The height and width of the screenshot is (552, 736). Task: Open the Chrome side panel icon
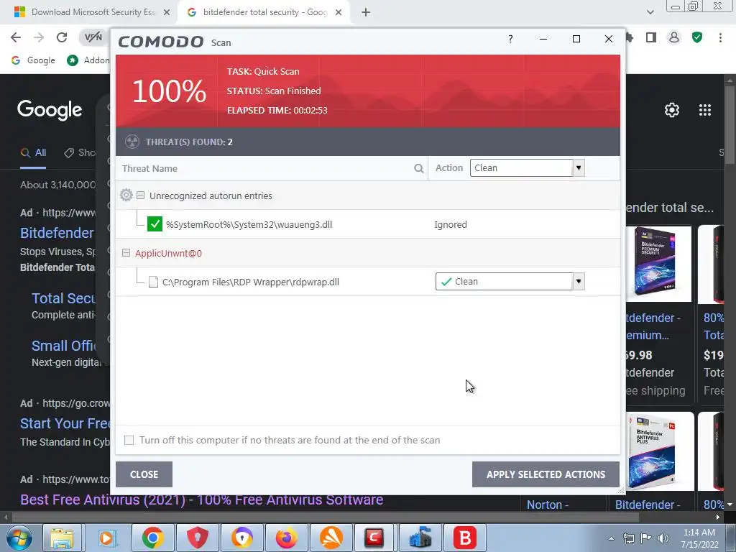pyautogui.click(x=651, y=37)
